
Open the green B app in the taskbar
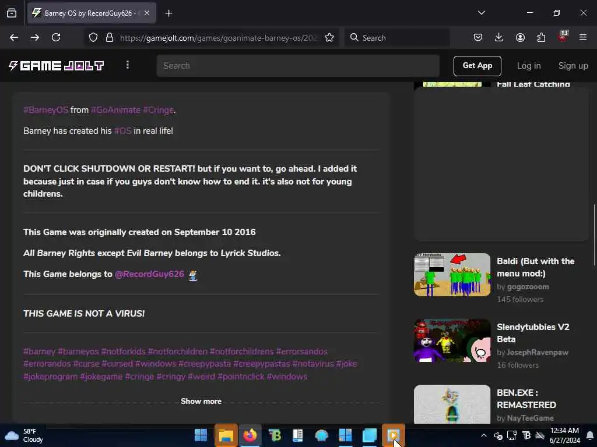coord(275,435)
